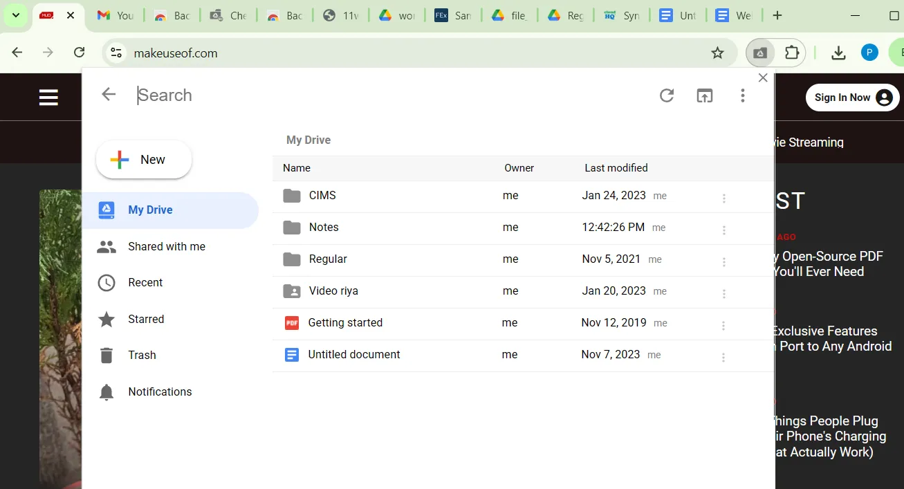Image resolution: width=904 pixels, height=489 pixels.
Task: Expand the Chrome tab search chevron
Action: click(x=15, y=15)
